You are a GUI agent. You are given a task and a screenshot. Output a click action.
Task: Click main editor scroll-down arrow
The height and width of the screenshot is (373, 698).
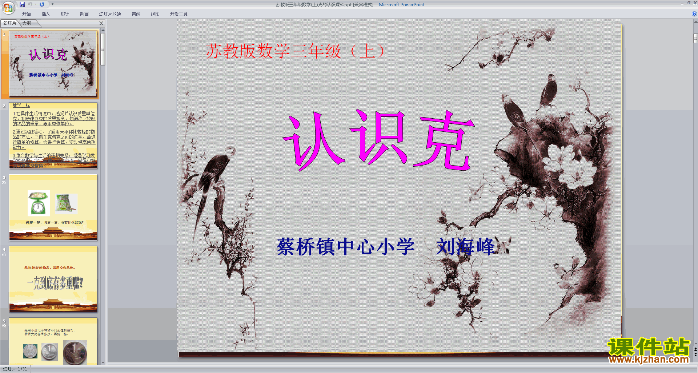point(695,344)
